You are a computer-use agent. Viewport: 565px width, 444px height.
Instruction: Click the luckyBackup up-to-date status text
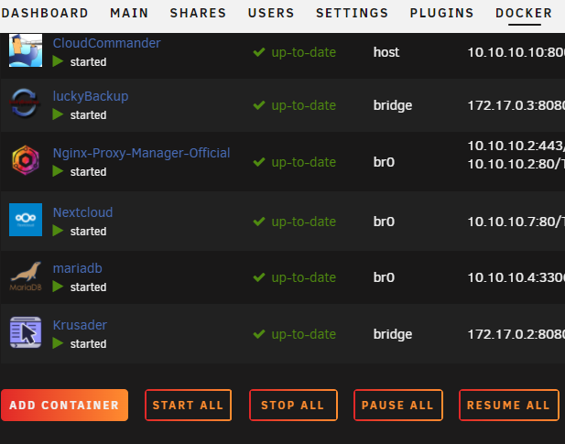(x=304, y=105)
